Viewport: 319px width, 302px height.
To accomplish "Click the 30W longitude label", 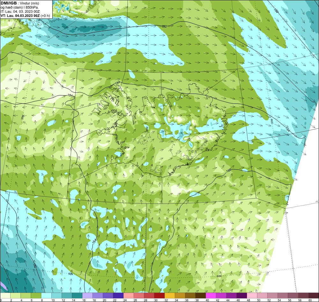I will click(x=23, y=117).
